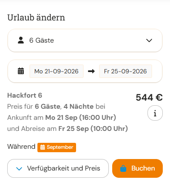Click the Urlaub ändern heading
The image size is (170, 191).
pos(36,17)
